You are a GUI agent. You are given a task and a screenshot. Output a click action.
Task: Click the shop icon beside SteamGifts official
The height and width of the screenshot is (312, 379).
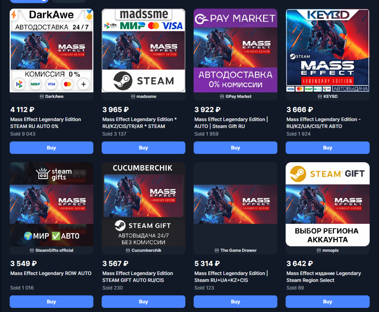pyautogui.click(x=32, y=250)
